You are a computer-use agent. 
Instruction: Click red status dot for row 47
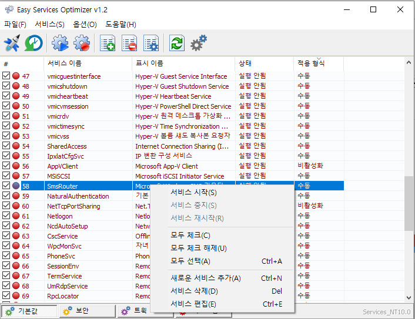tap(16, 76)
